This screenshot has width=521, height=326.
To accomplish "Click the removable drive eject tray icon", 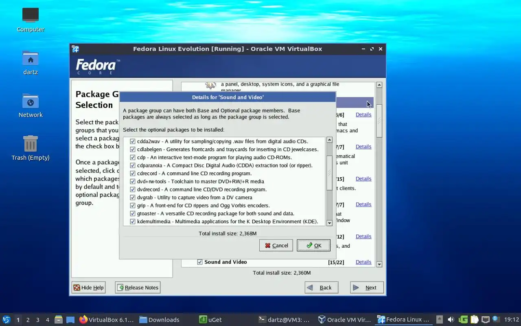I will tap(440, 319).
